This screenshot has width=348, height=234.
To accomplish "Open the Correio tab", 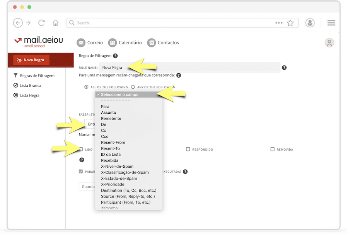I will tap(90, 43).
